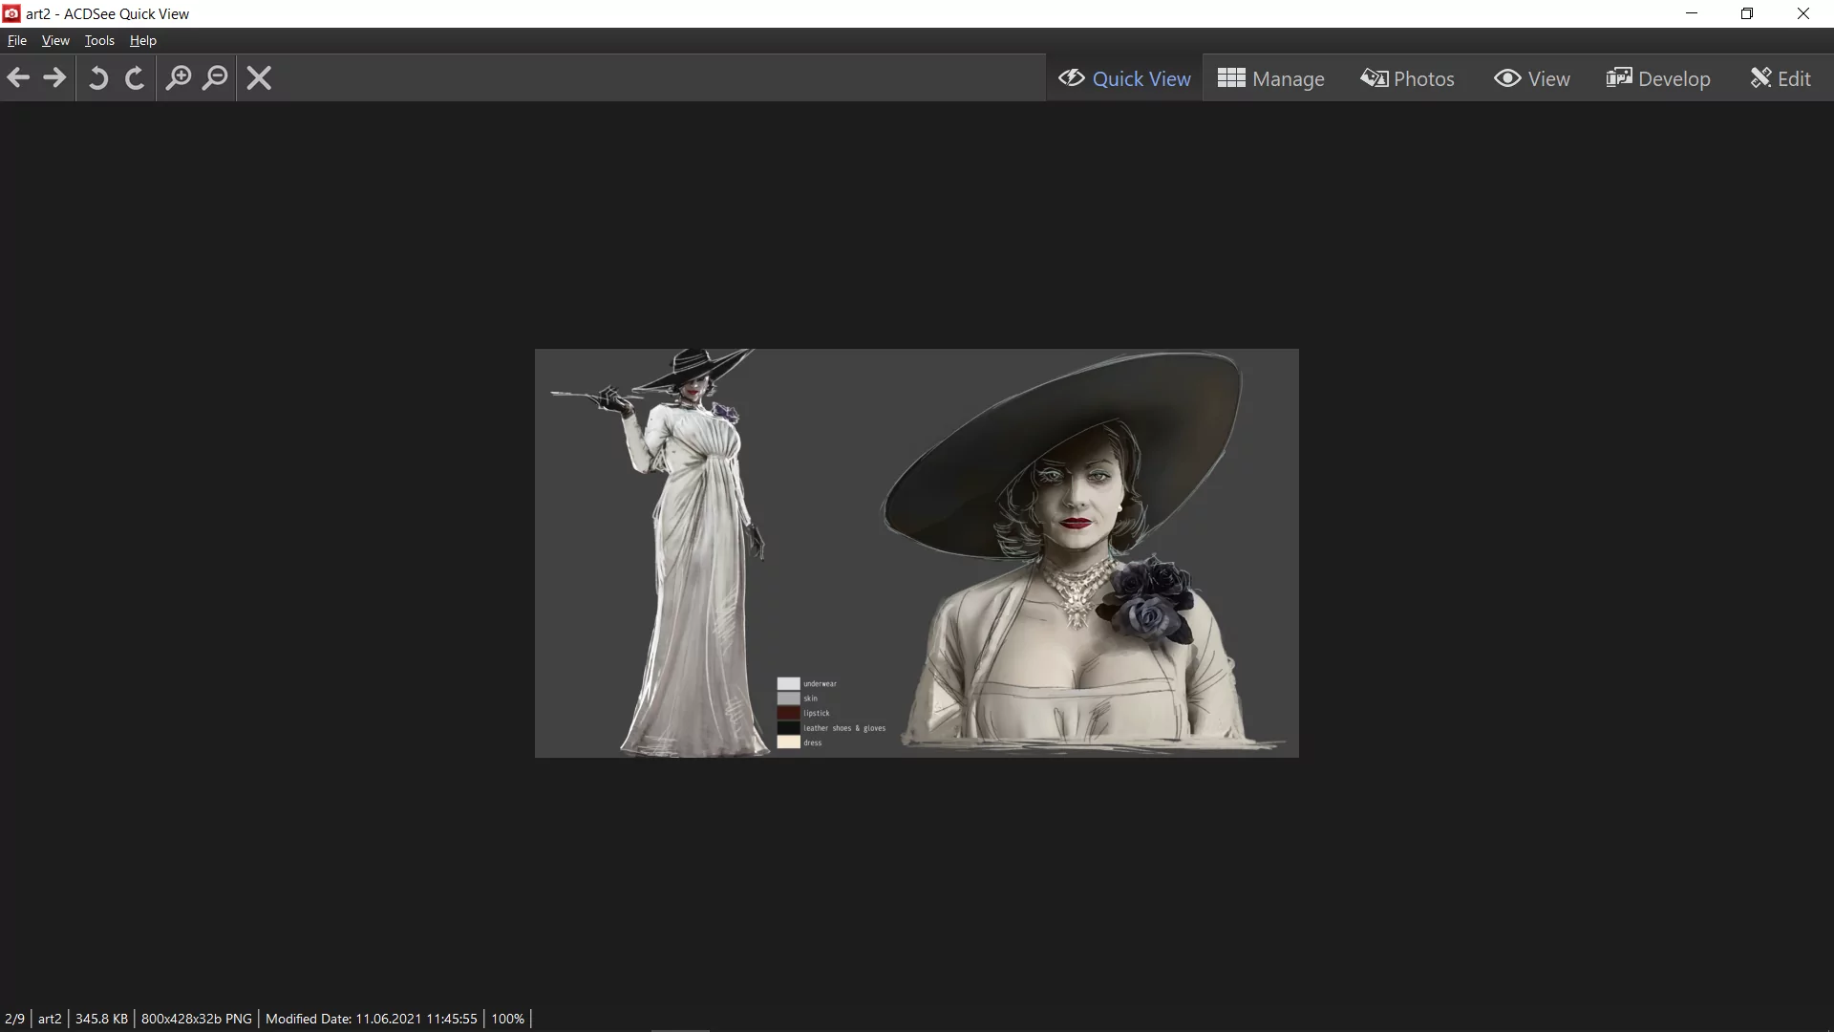
Task: Open the File menu
Action: [17, 40]
